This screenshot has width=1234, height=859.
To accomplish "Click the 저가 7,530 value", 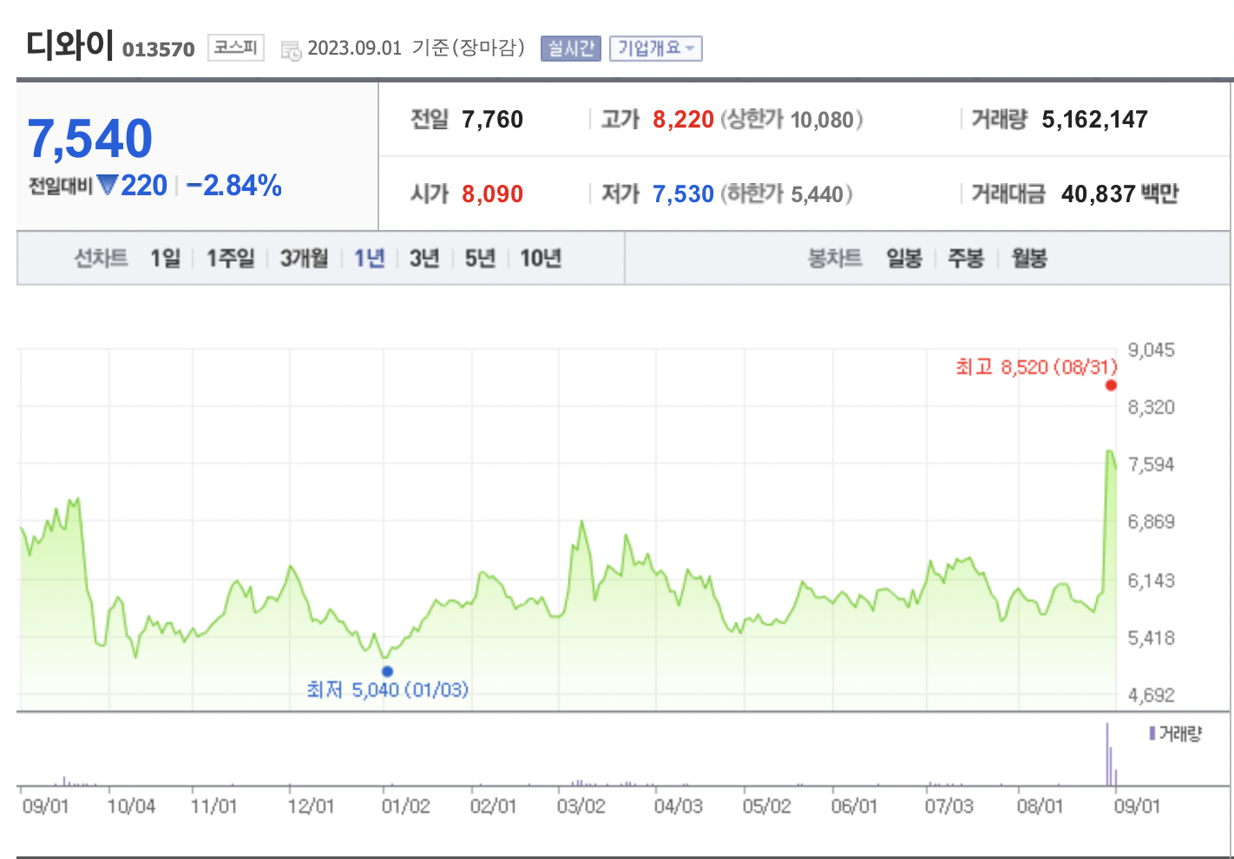I will [x=683, y=193].
